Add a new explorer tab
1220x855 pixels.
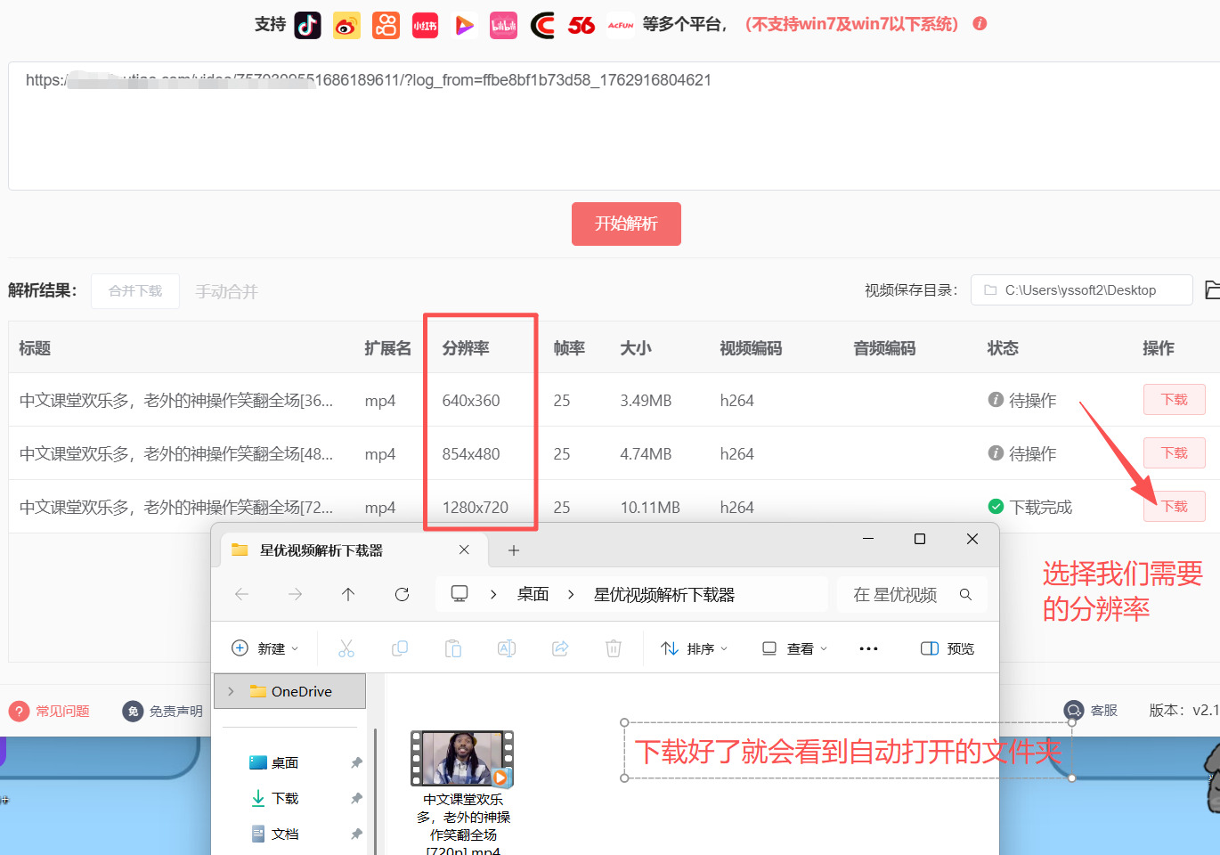(x=514, y=550)
